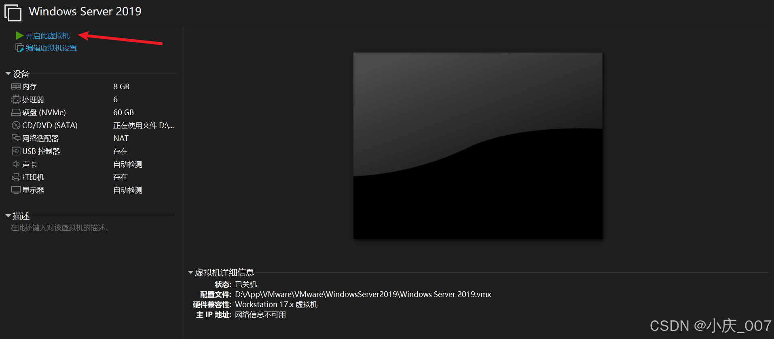Click the Windows Server 2019 title text

(85, 11)
